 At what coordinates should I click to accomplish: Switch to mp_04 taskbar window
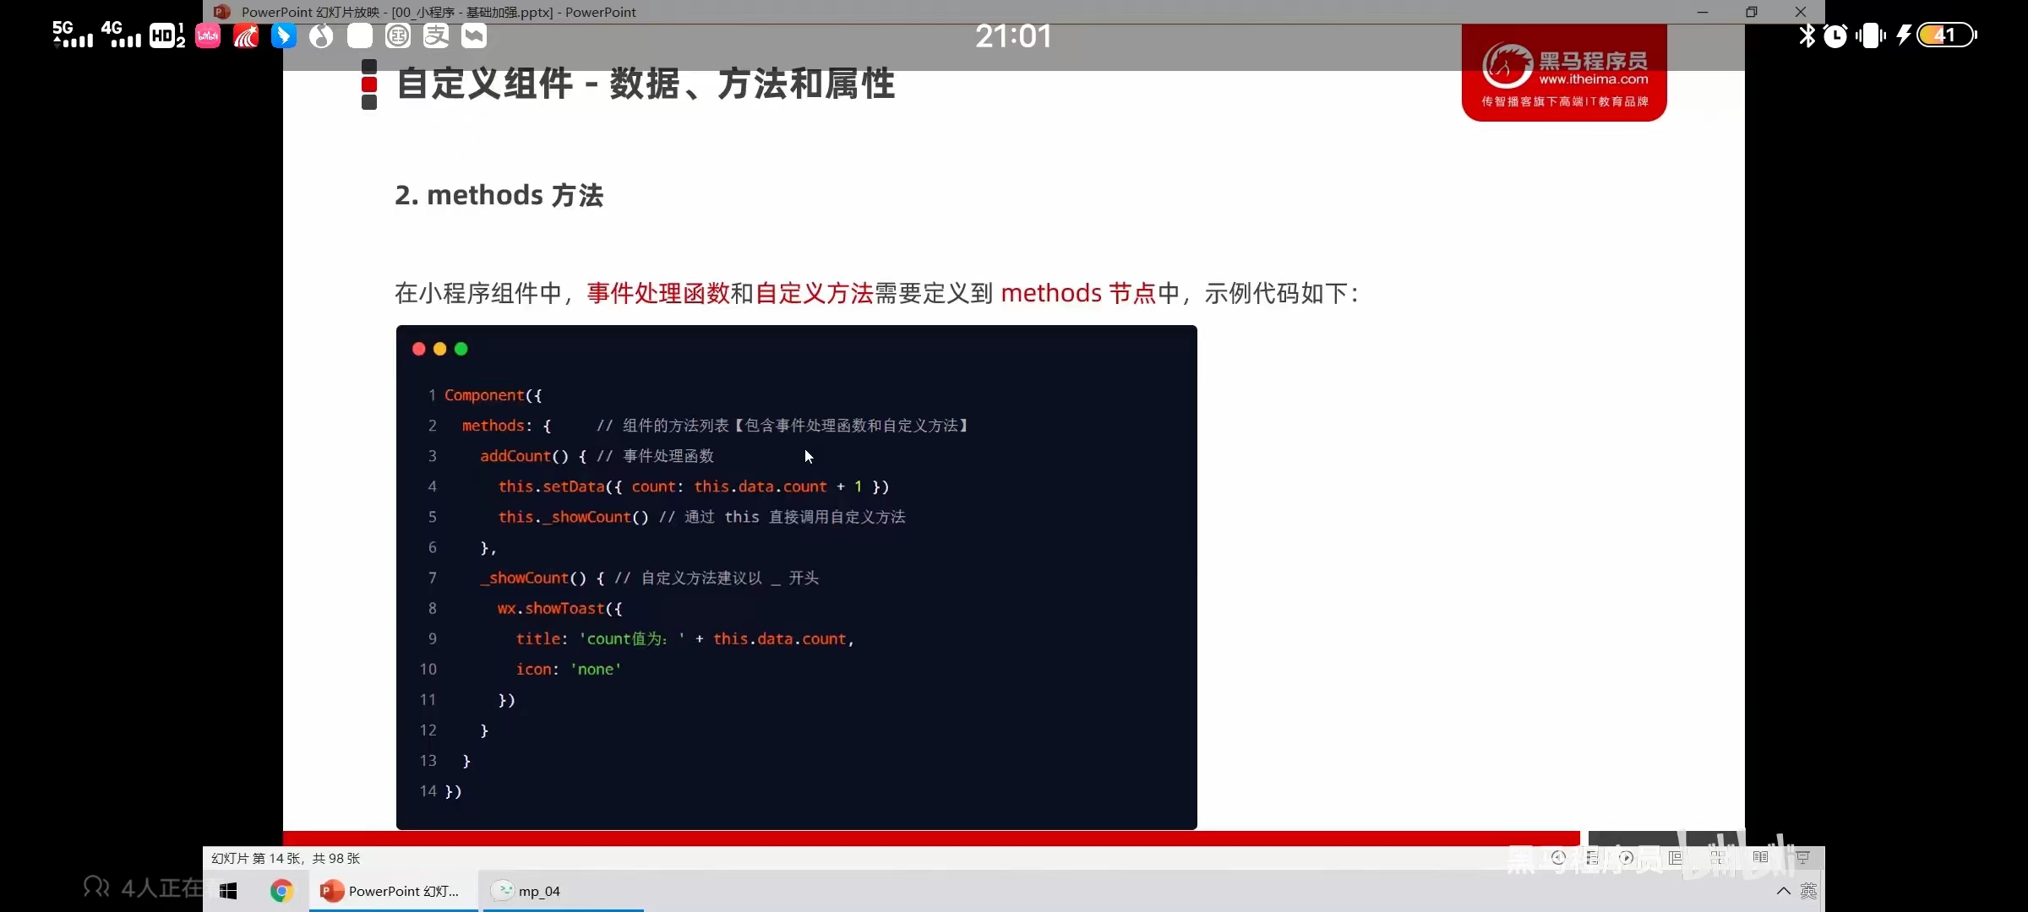[539, 891]
